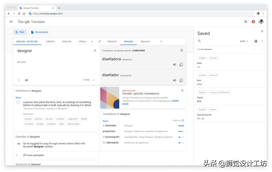
Task: Open saved phrase 'friend'
Action: coord(230,96)
